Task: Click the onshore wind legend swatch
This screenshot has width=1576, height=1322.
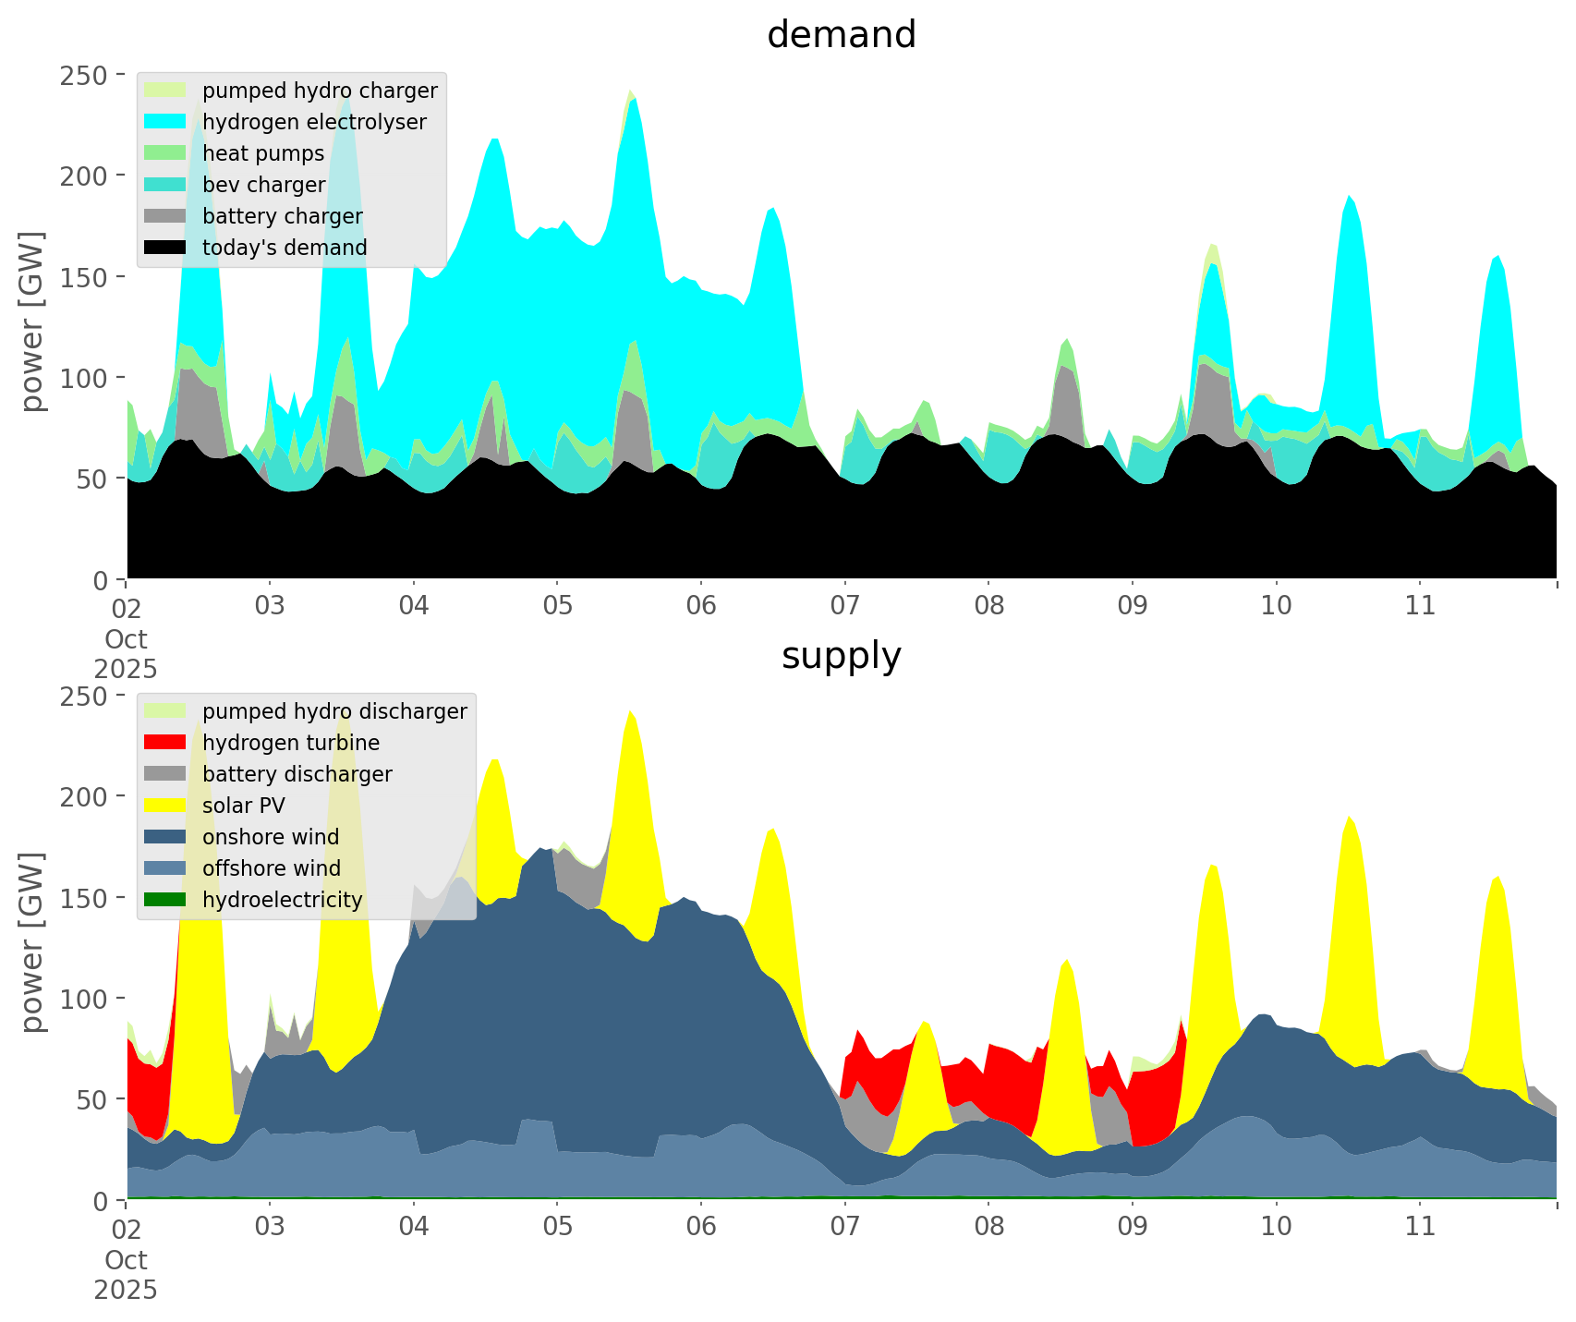Action: point(165,837)
